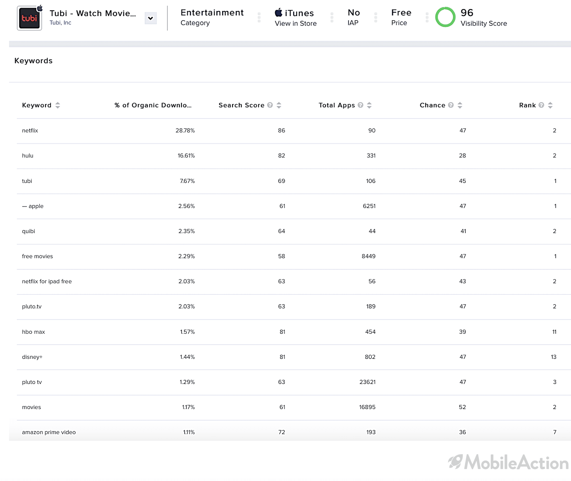Select the free movies keyword

click(37, 256)
